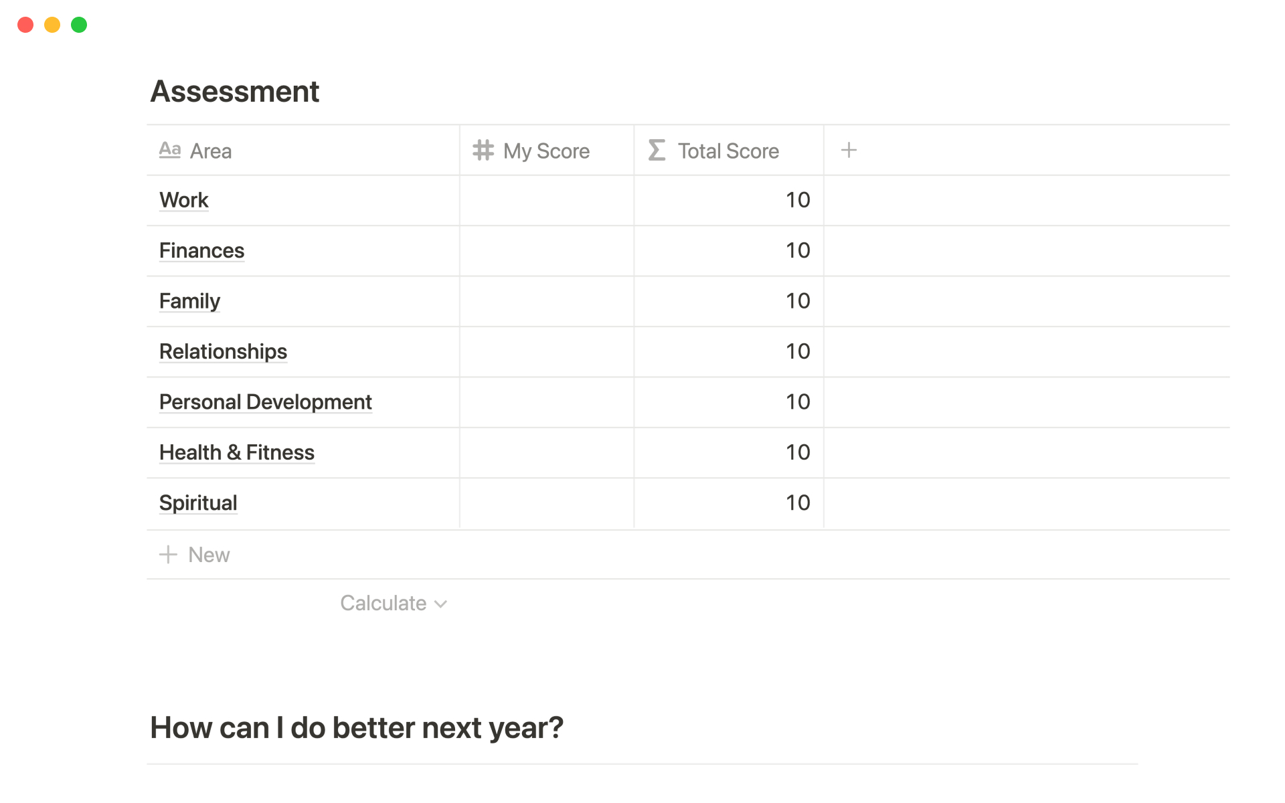Viewport: 1285px width, 803px height.
Task: Click the red close window button
Action: click(25, 25)
